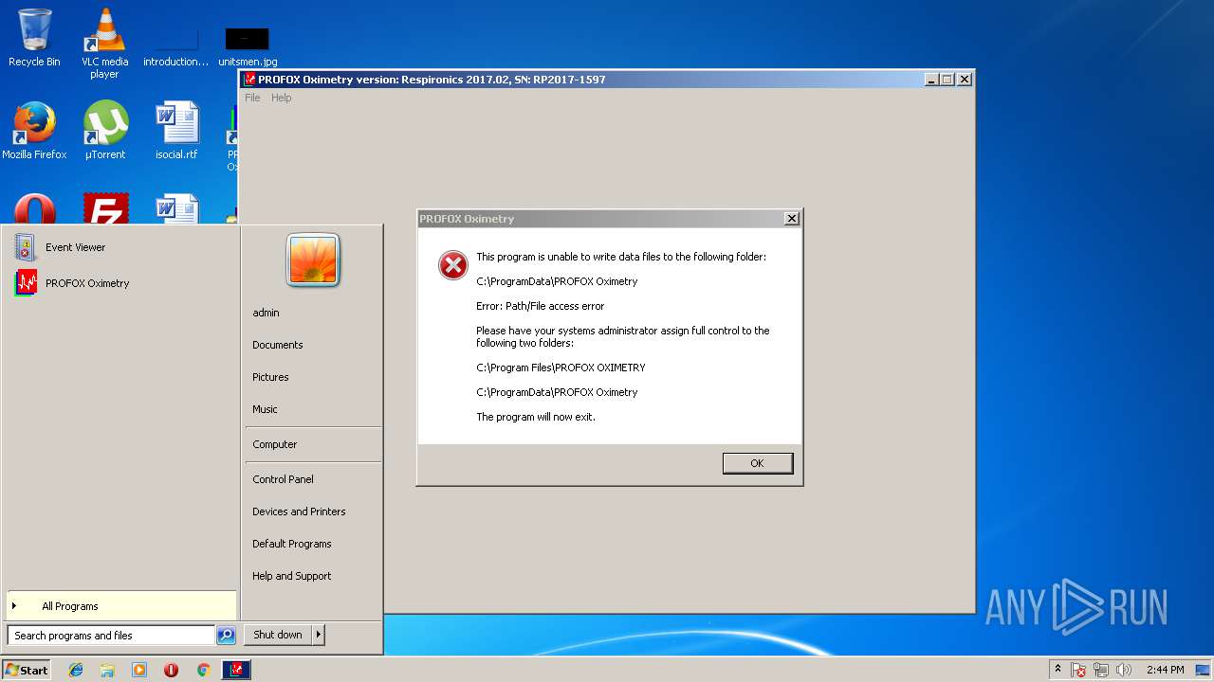Select the introduction file desktop icon
Image resolution: width=1214 pixels, height=682 pixels.
[x=175, y=45]
